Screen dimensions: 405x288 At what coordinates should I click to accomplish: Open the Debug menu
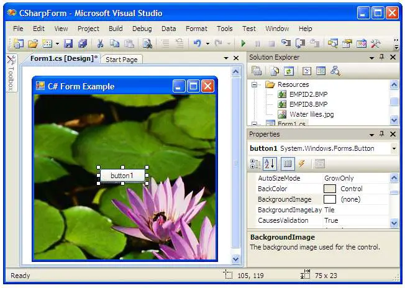(142, 29)
